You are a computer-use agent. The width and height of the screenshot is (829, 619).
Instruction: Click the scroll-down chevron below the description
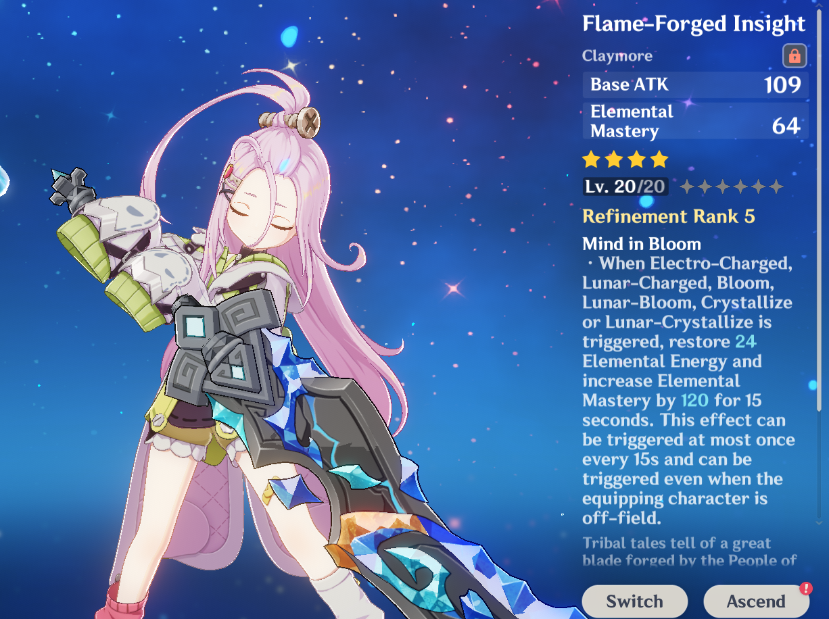[x=820, y=521]
